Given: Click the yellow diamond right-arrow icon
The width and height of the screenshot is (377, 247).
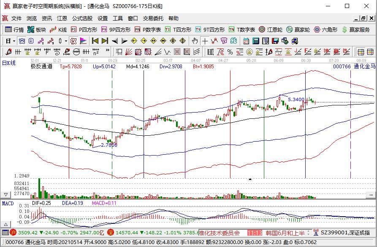Looking at the screenshot, I should [x=144, y=41].
